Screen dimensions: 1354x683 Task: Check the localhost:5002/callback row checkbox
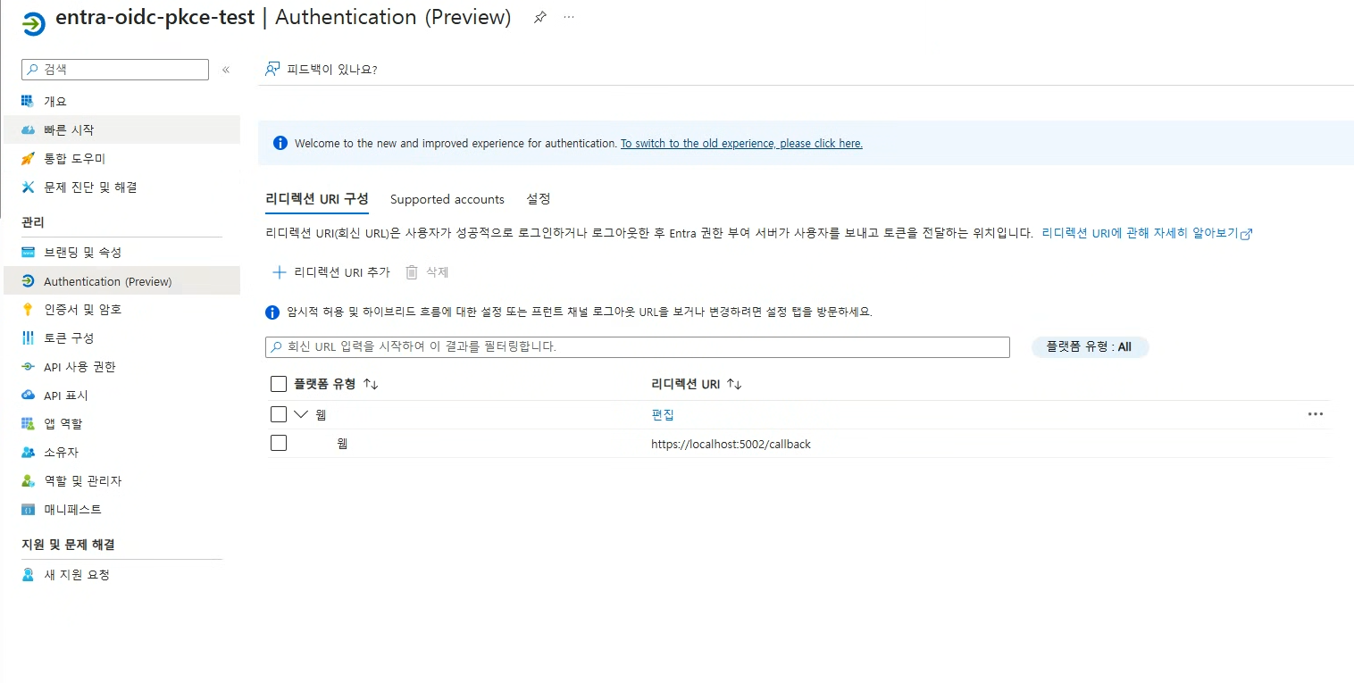click(x=279, y=443)
